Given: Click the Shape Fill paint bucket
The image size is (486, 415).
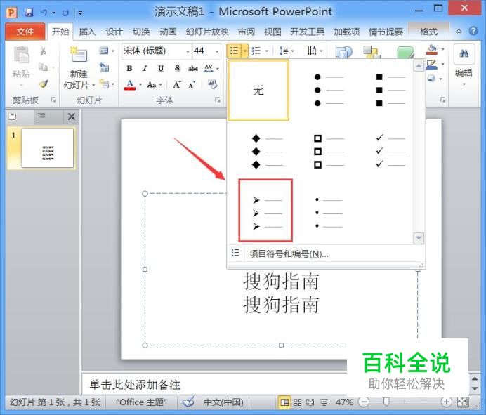Looking at the screenshot, I should pos(432,50).
